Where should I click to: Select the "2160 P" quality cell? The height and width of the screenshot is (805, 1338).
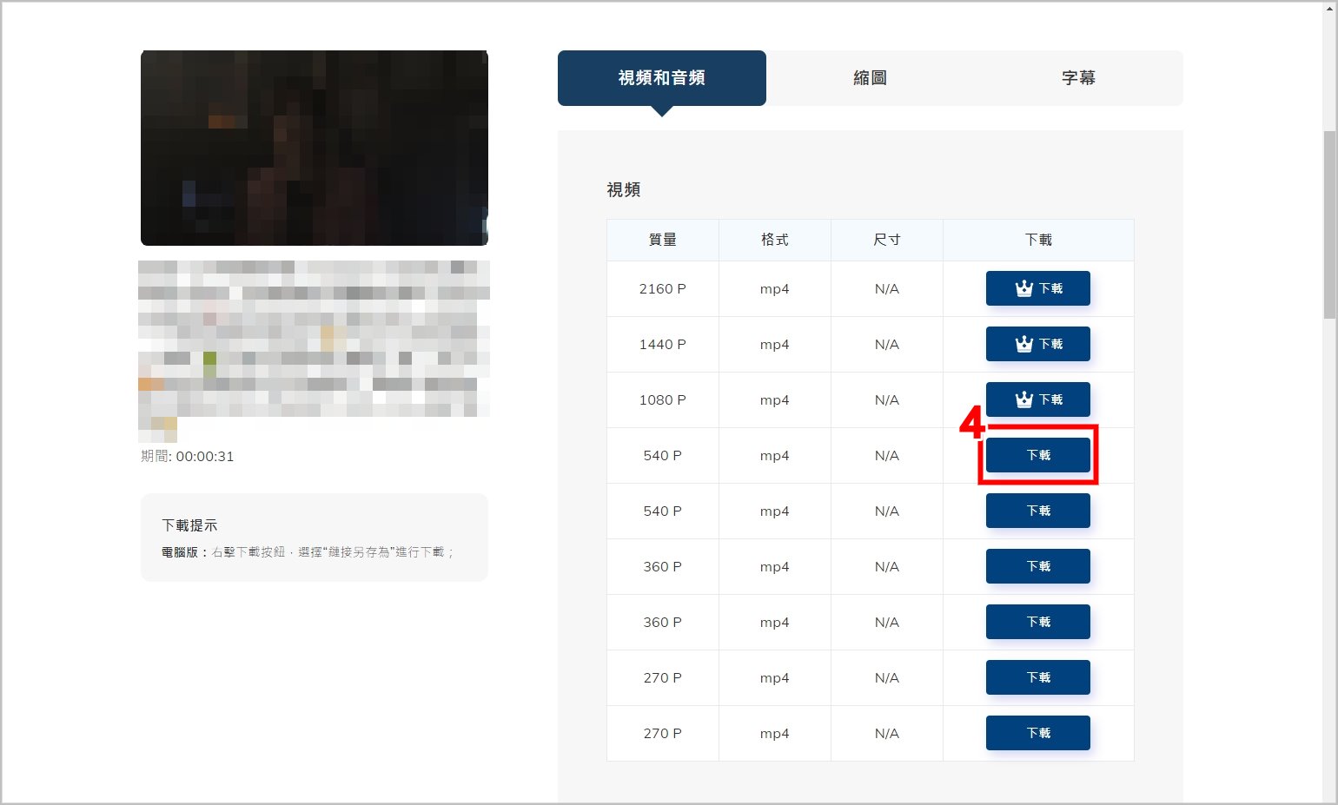tap(663, 289)
